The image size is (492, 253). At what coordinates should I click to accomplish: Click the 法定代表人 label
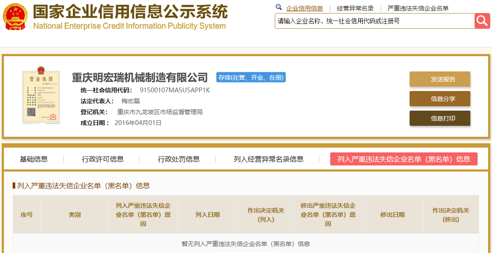97,101
